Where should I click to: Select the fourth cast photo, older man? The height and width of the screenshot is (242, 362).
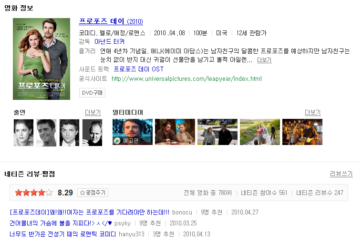[x=92, y=132]
